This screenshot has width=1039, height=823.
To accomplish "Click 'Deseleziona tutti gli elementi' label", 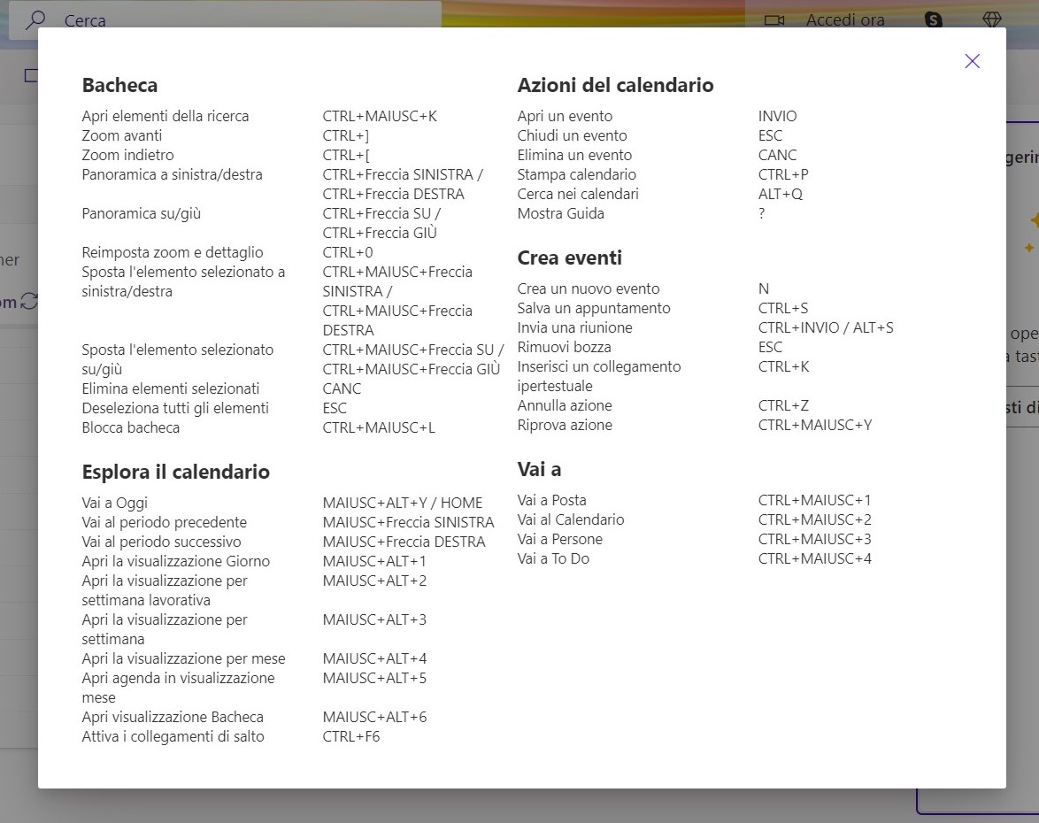I will click(x=175, y=408).
